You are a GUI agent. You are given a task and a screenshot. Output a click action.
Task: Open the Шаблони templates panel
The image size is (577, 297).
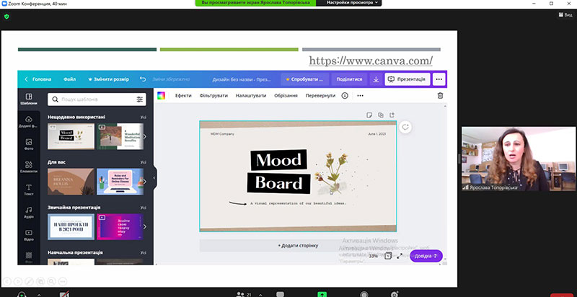pos(29,99)
